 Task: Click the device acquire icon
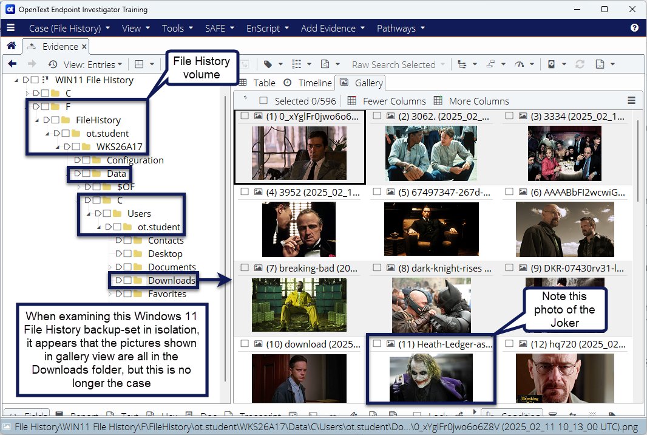(490, 64)
